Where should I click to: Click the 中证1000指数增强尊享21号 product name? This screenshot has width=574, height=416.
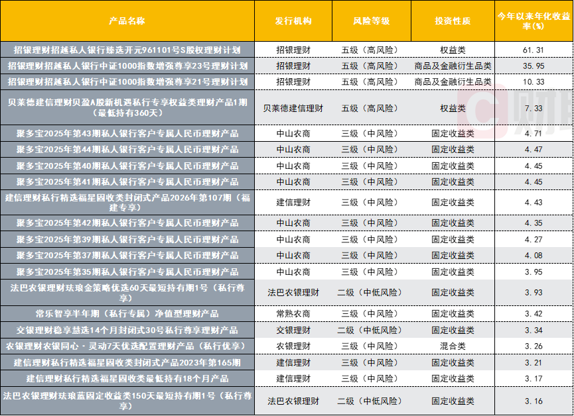point(127,82)
